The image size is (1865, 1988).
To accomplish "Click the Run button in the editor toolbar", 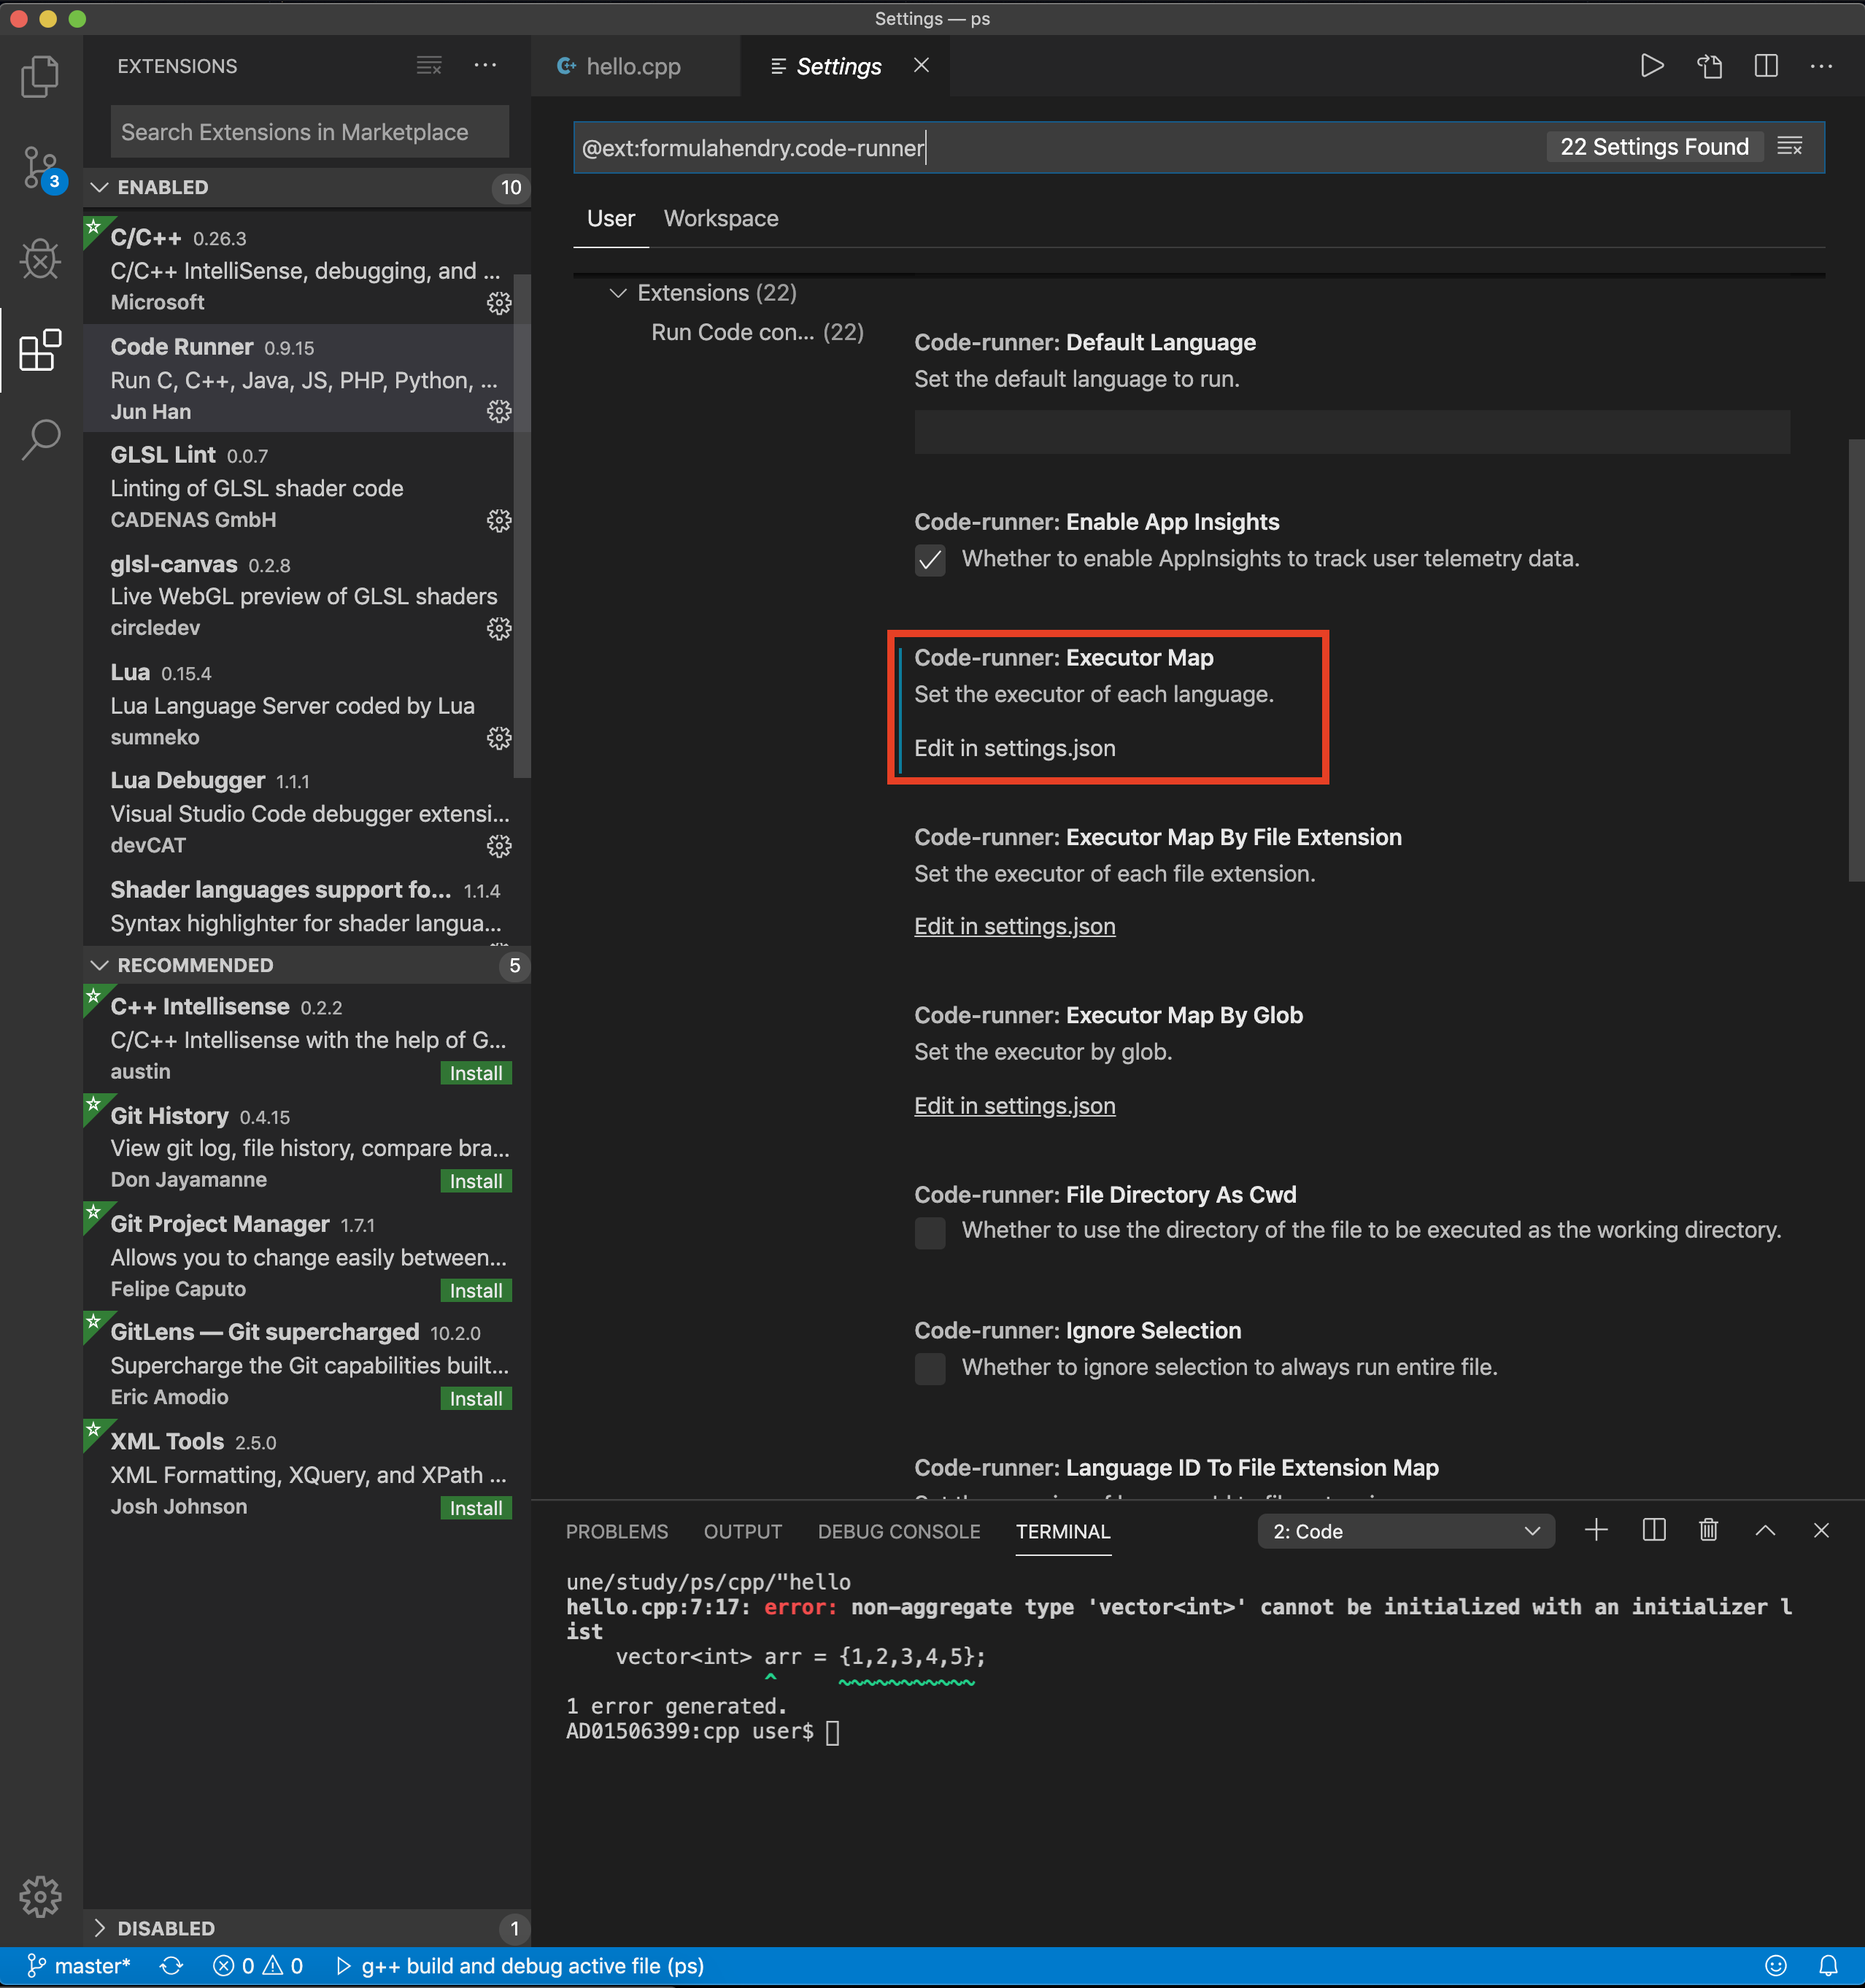I will (x=1652, y=66).
